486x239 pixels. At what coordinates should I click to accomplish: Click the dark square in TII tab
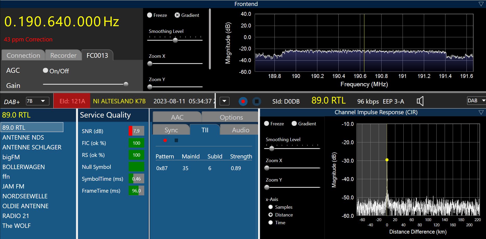pyautogui.click(x=176, y=140)
